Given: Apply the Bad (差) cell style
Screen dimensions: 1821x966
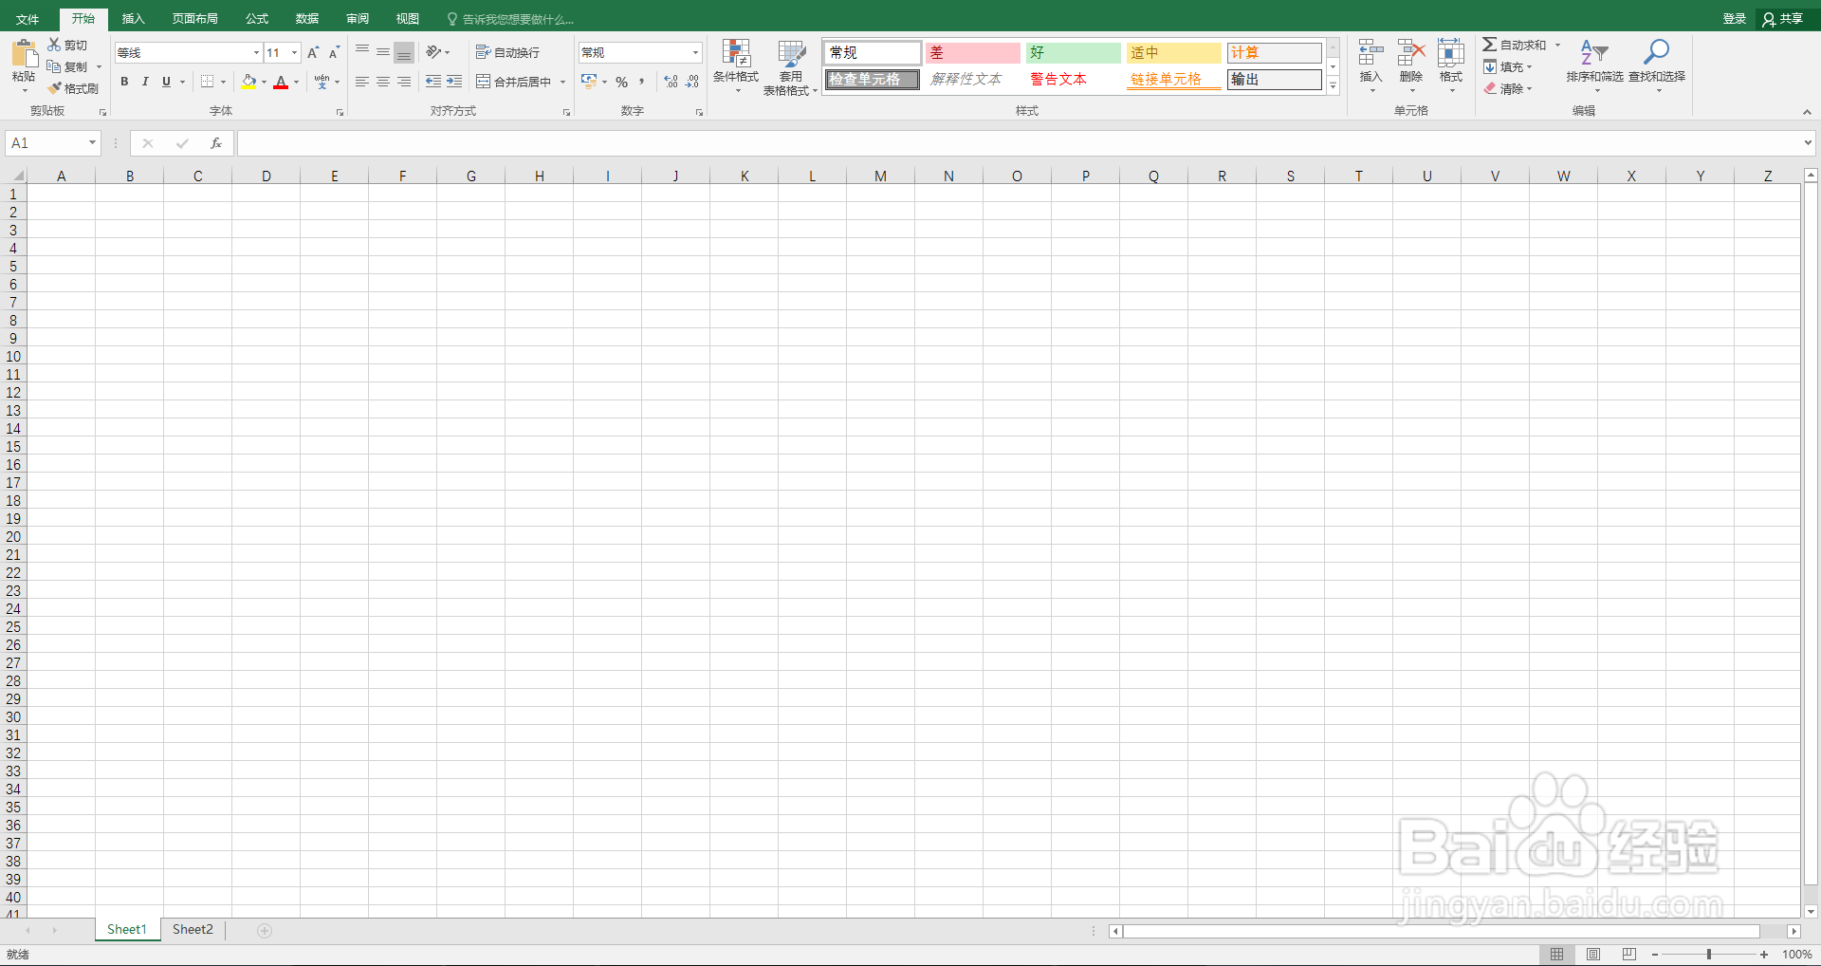Looking at the screenshot, I should pos(973,53).
